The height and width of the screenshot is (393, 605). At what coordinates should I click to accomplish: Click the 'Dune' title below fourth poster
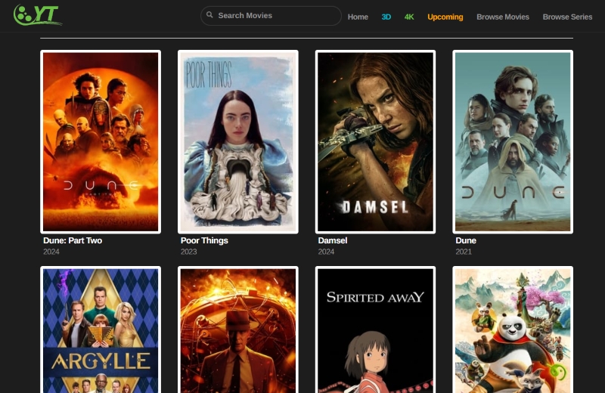[466, 240]
